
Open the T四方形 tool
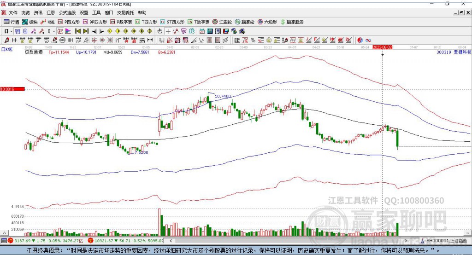point(146,22)
